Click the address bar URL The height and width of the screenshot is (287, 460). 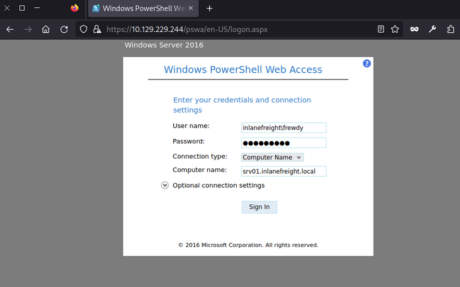coord(187,29)
